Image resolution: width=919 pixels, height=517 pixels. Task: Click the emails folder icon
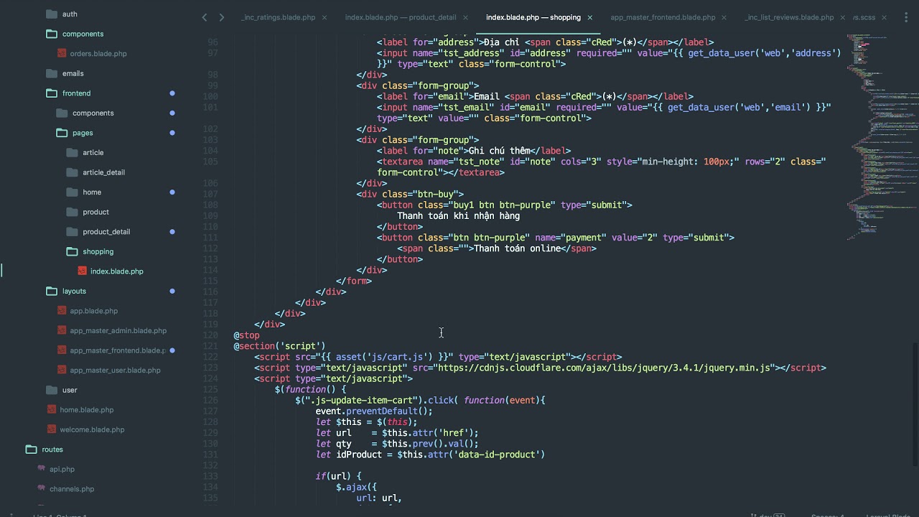tap(51, 73)
